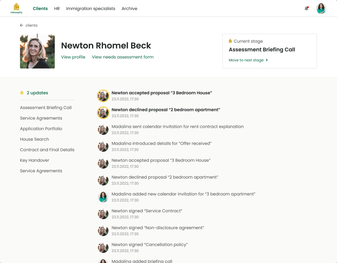The height and width of the screenshot is (263, 337).
Task: Click Madalina's avatar beside "3 bedroom apartment" invitation
Action: [x=103, y=197]
